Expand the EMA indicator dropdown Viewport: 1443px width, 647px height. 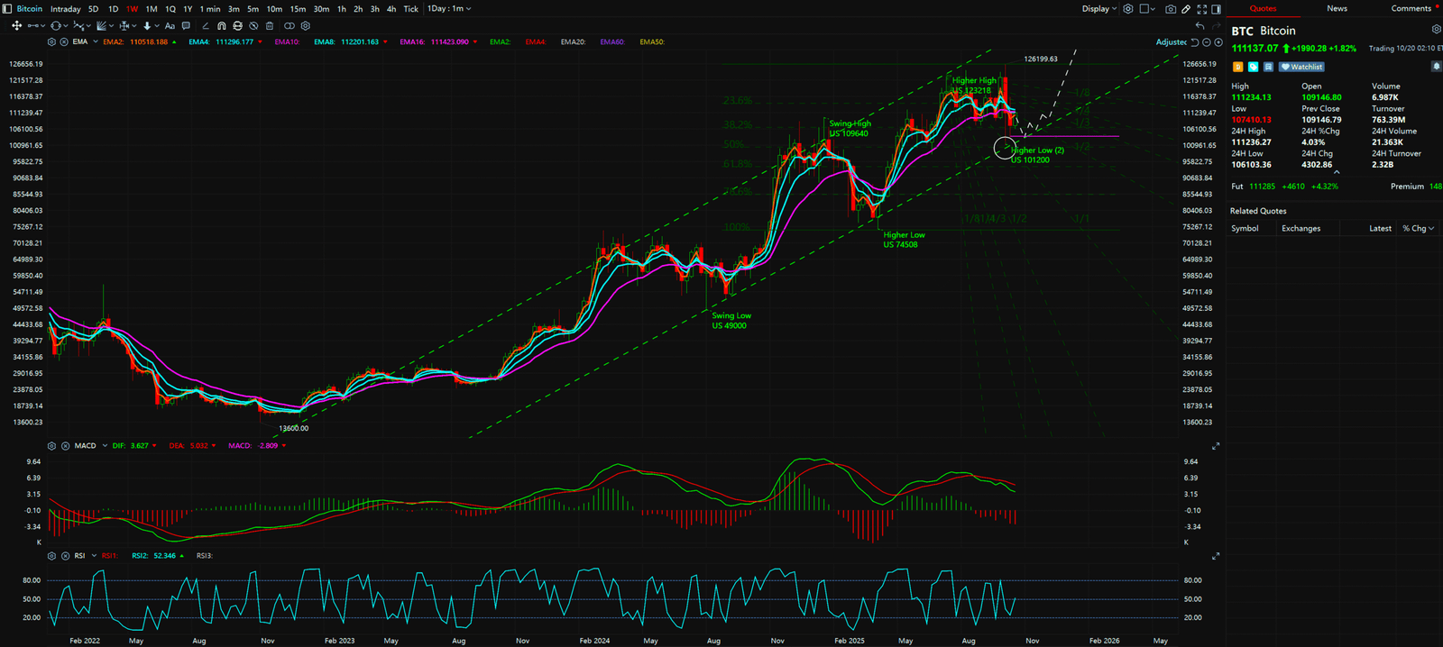coord(96,42)
